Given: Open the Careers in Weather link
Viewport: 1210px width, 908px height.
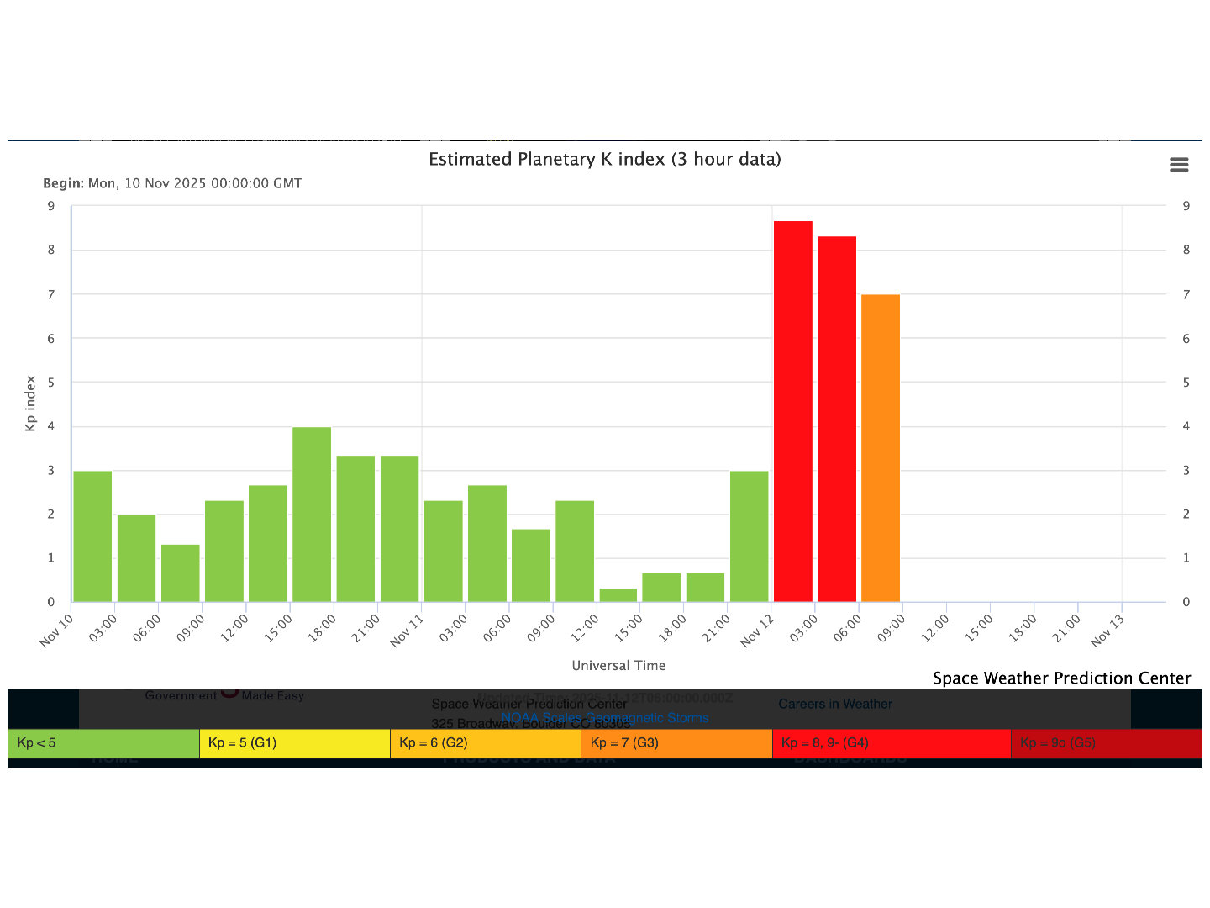Looking at the screenshot, I should (834, 704).
